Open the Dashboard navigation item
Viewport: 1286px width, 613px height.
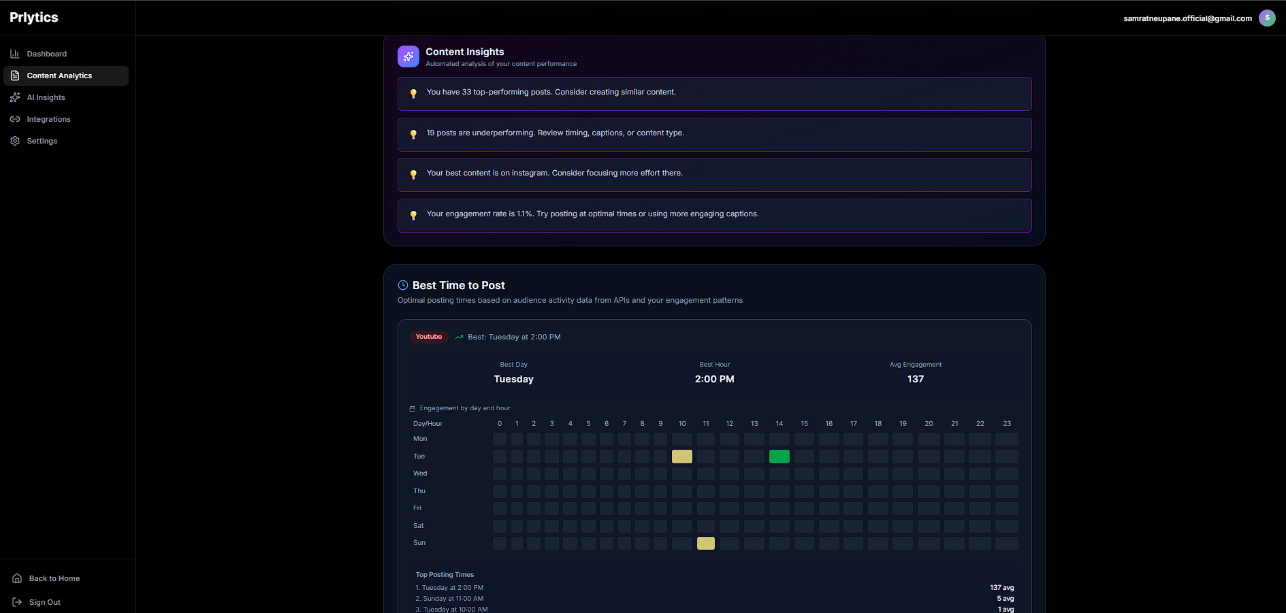point(47,53)
